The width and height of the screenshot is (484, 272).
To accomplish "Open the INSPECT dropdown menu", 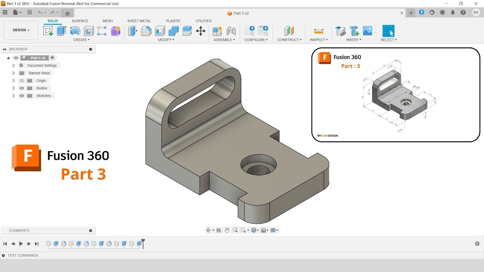I will [x=319, y=40].
